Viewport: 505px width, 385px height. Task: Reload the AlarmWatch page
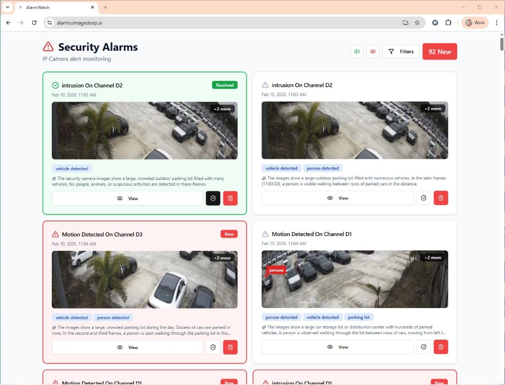(x=34, y=23)
